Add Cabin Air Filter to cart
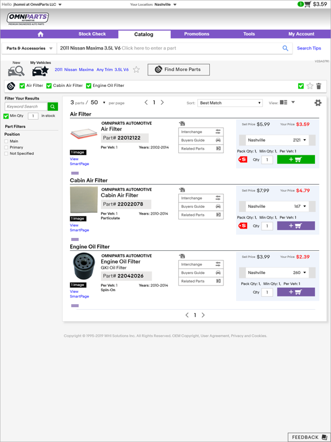This screenshot has width=331, height=442. [x=296, y=226]
